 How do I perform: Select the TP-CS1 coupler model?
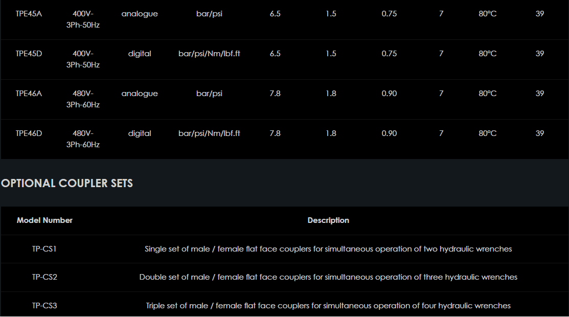(44, 249)
